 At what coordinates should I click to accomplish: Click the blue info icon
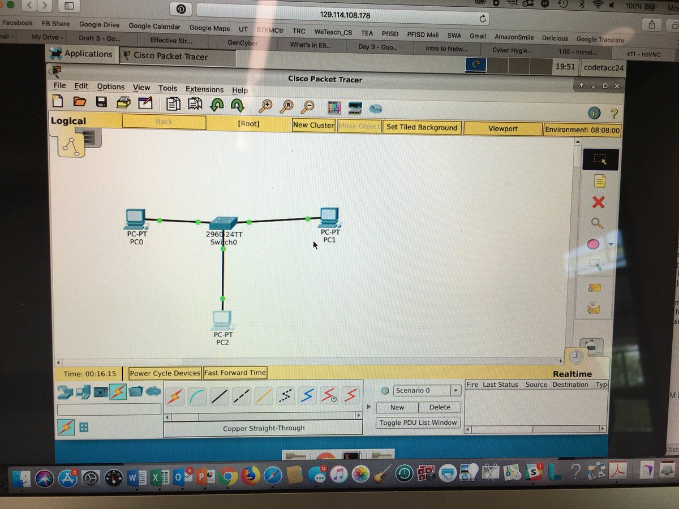[x=594, y=114]
